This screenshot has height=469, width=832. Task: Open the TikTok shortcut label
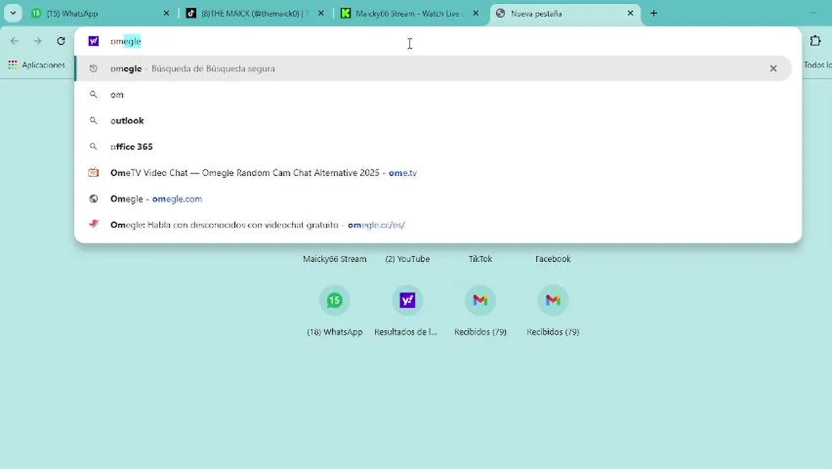480,259
